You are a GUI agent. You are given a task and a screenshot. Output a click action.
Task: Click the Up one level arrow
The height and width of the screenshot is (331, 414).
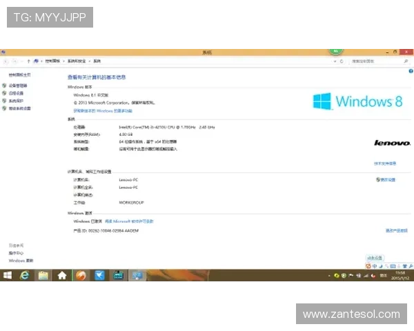tap(28, 61)
